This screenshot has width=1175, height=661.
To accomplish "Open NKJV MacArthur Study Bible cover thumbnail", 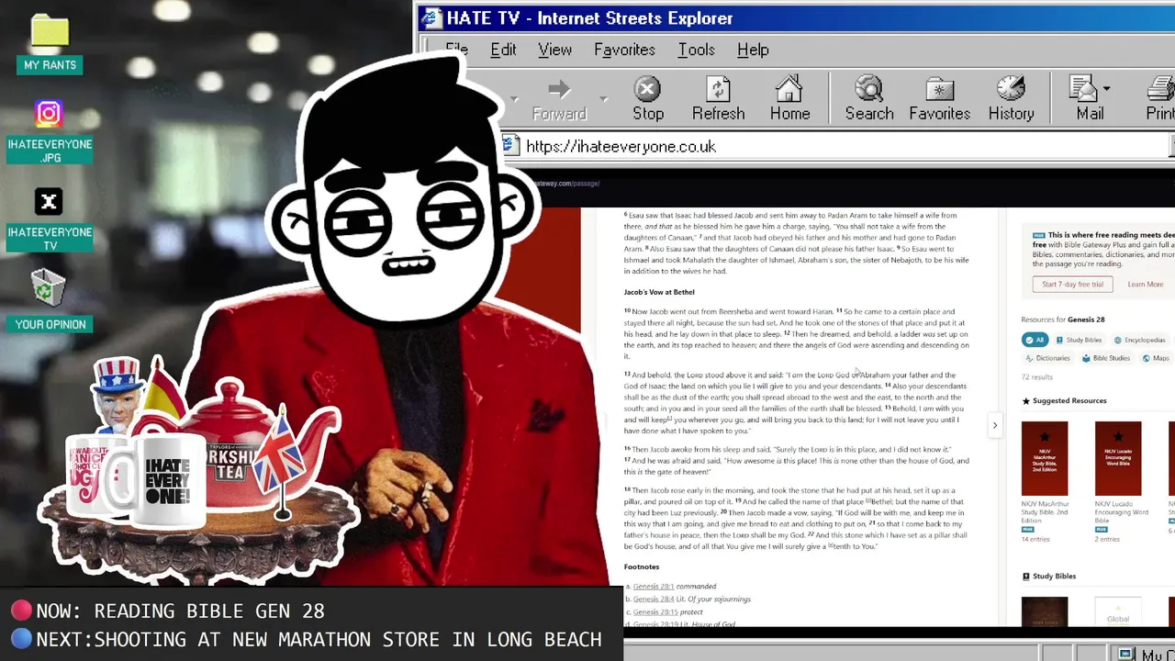I will pyautogui.click(x=1045, y=458).
